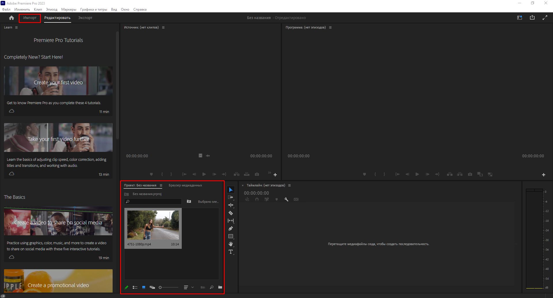Click Extract button in Program monitor

pyautogui.click(x=460, y=174)
